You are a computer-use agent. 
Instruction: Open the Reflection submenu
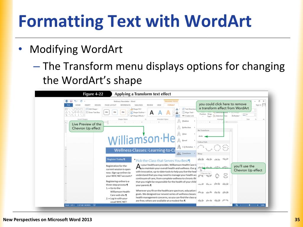click(186, 128)
